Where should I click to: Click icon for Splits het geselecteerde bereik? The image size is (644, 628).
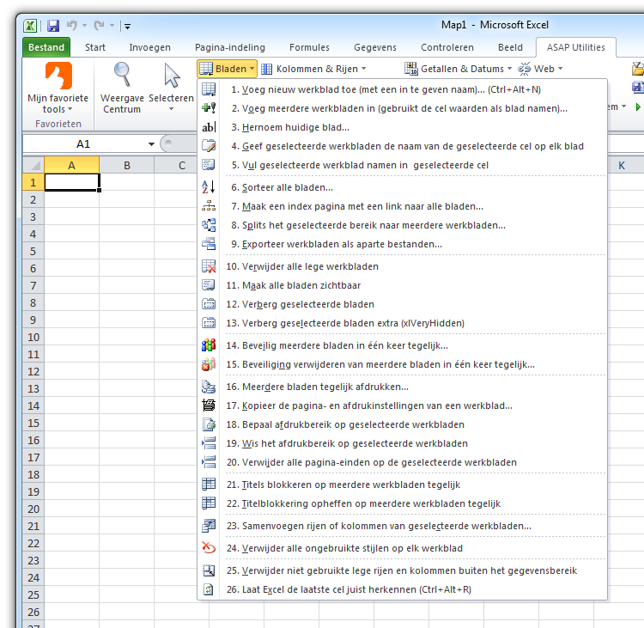pyautogui.click(x=209, y=225)
